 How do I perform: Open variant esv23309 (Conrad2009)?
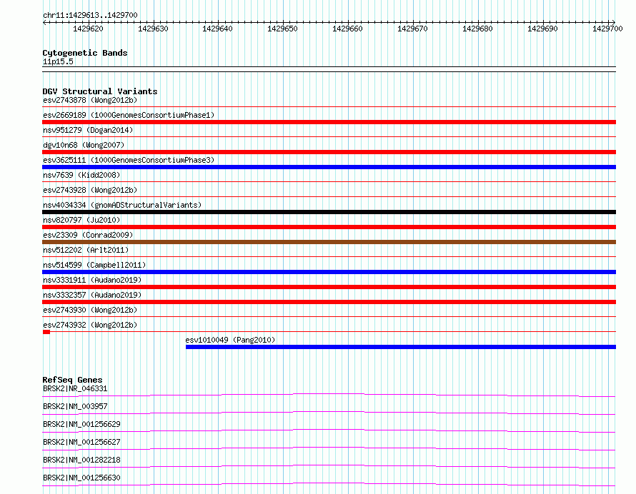(88, 235)
